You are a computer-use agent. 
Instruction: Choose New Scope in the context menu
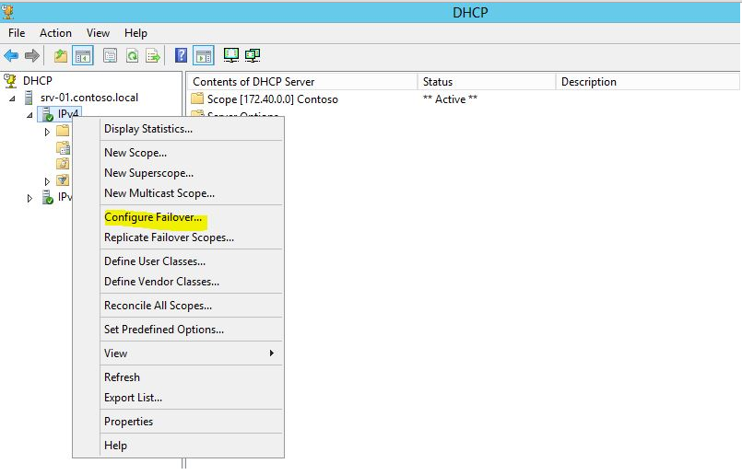click(x=135, y=153)
